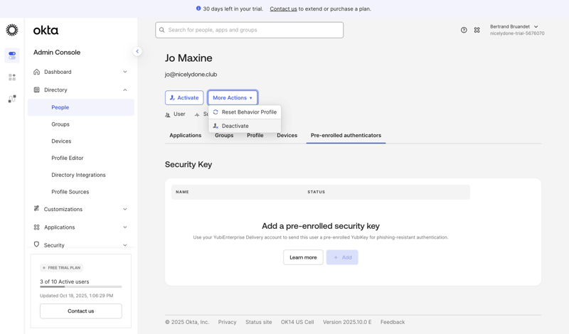Expand the Customizations menu chevron

click(x=125, y=209)
